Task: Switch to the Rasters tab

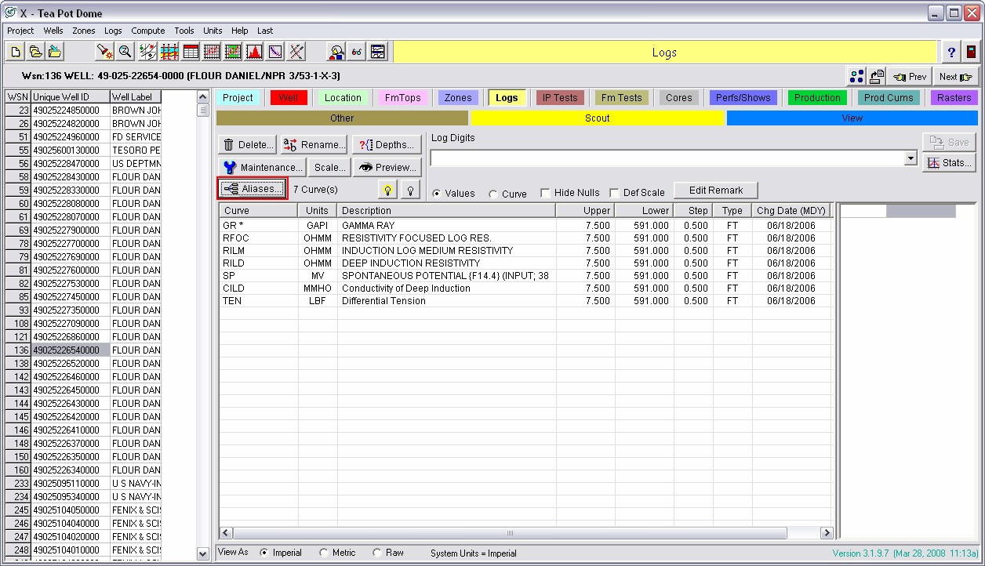Action: pyautogui.click(x=954, y=98)
